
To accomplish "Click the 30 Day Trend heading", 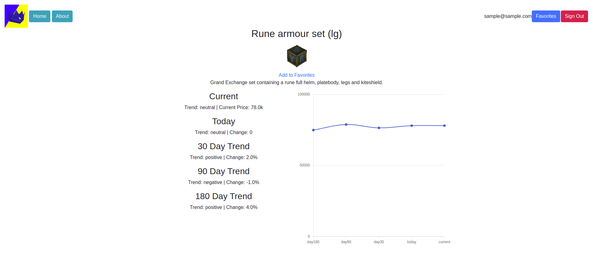I will [224, 146].
